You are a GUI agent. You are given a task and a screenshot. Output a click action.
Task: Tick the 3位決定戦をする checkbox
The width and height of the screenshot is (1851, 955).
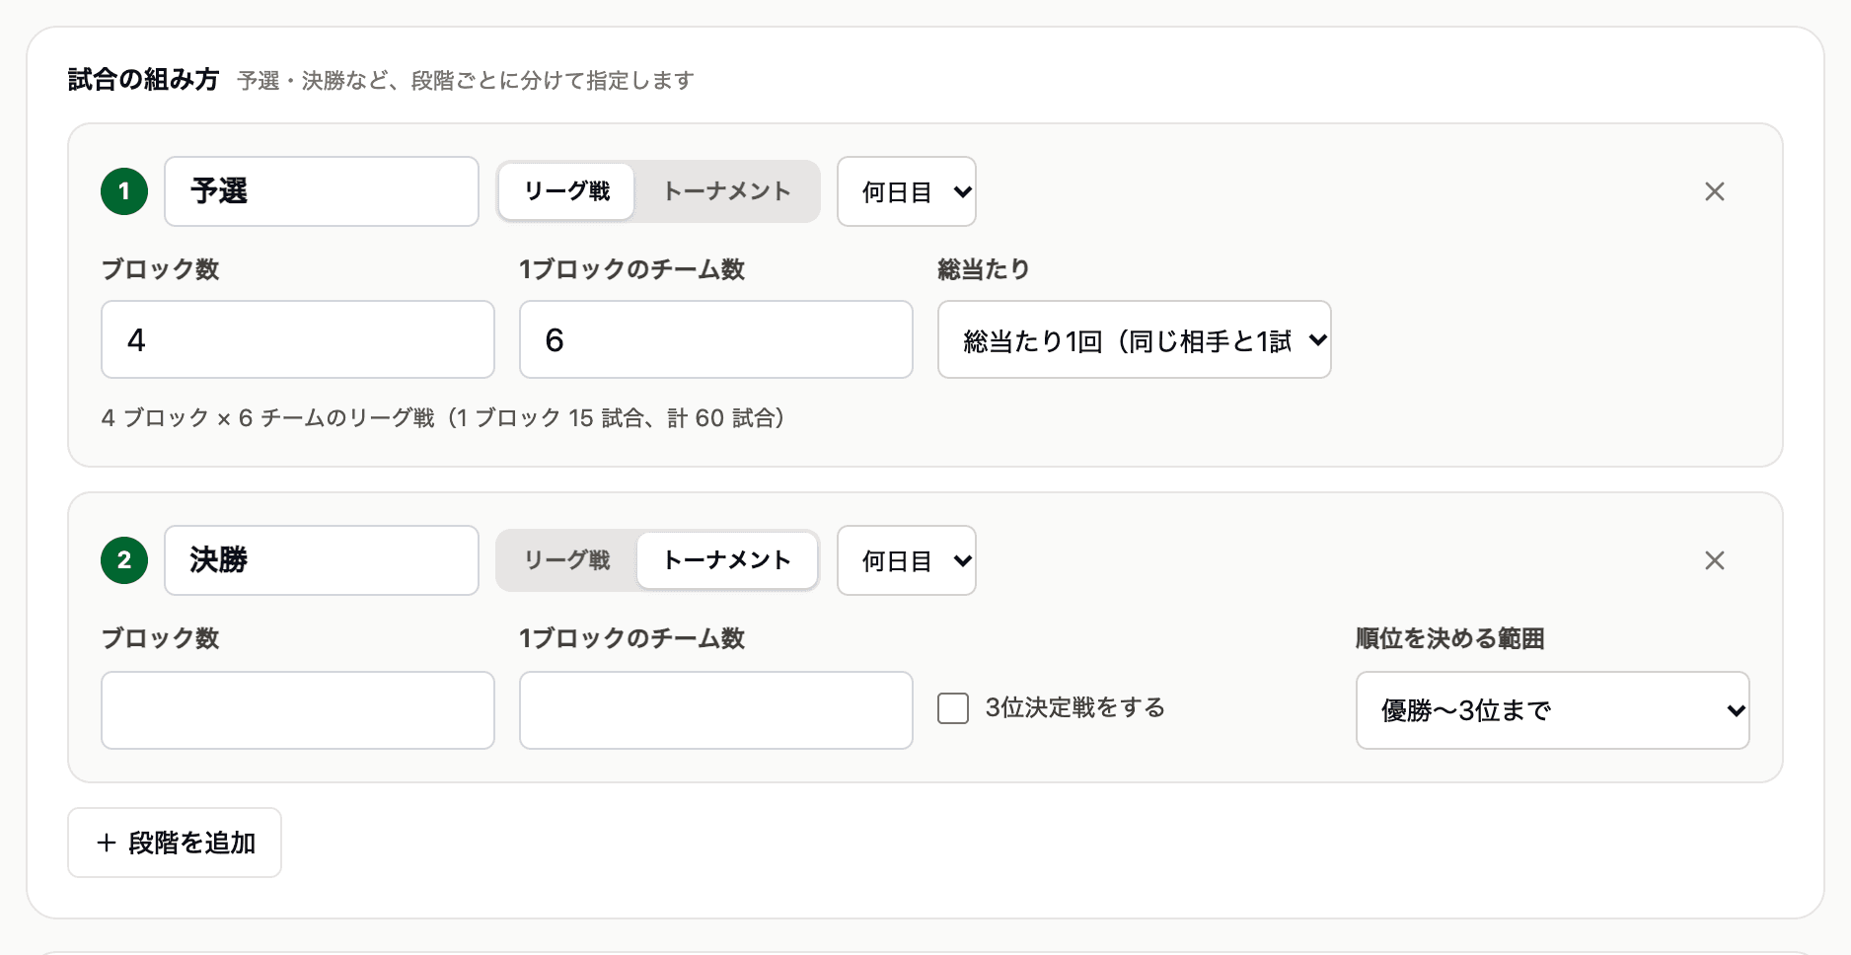click(953, 708)
